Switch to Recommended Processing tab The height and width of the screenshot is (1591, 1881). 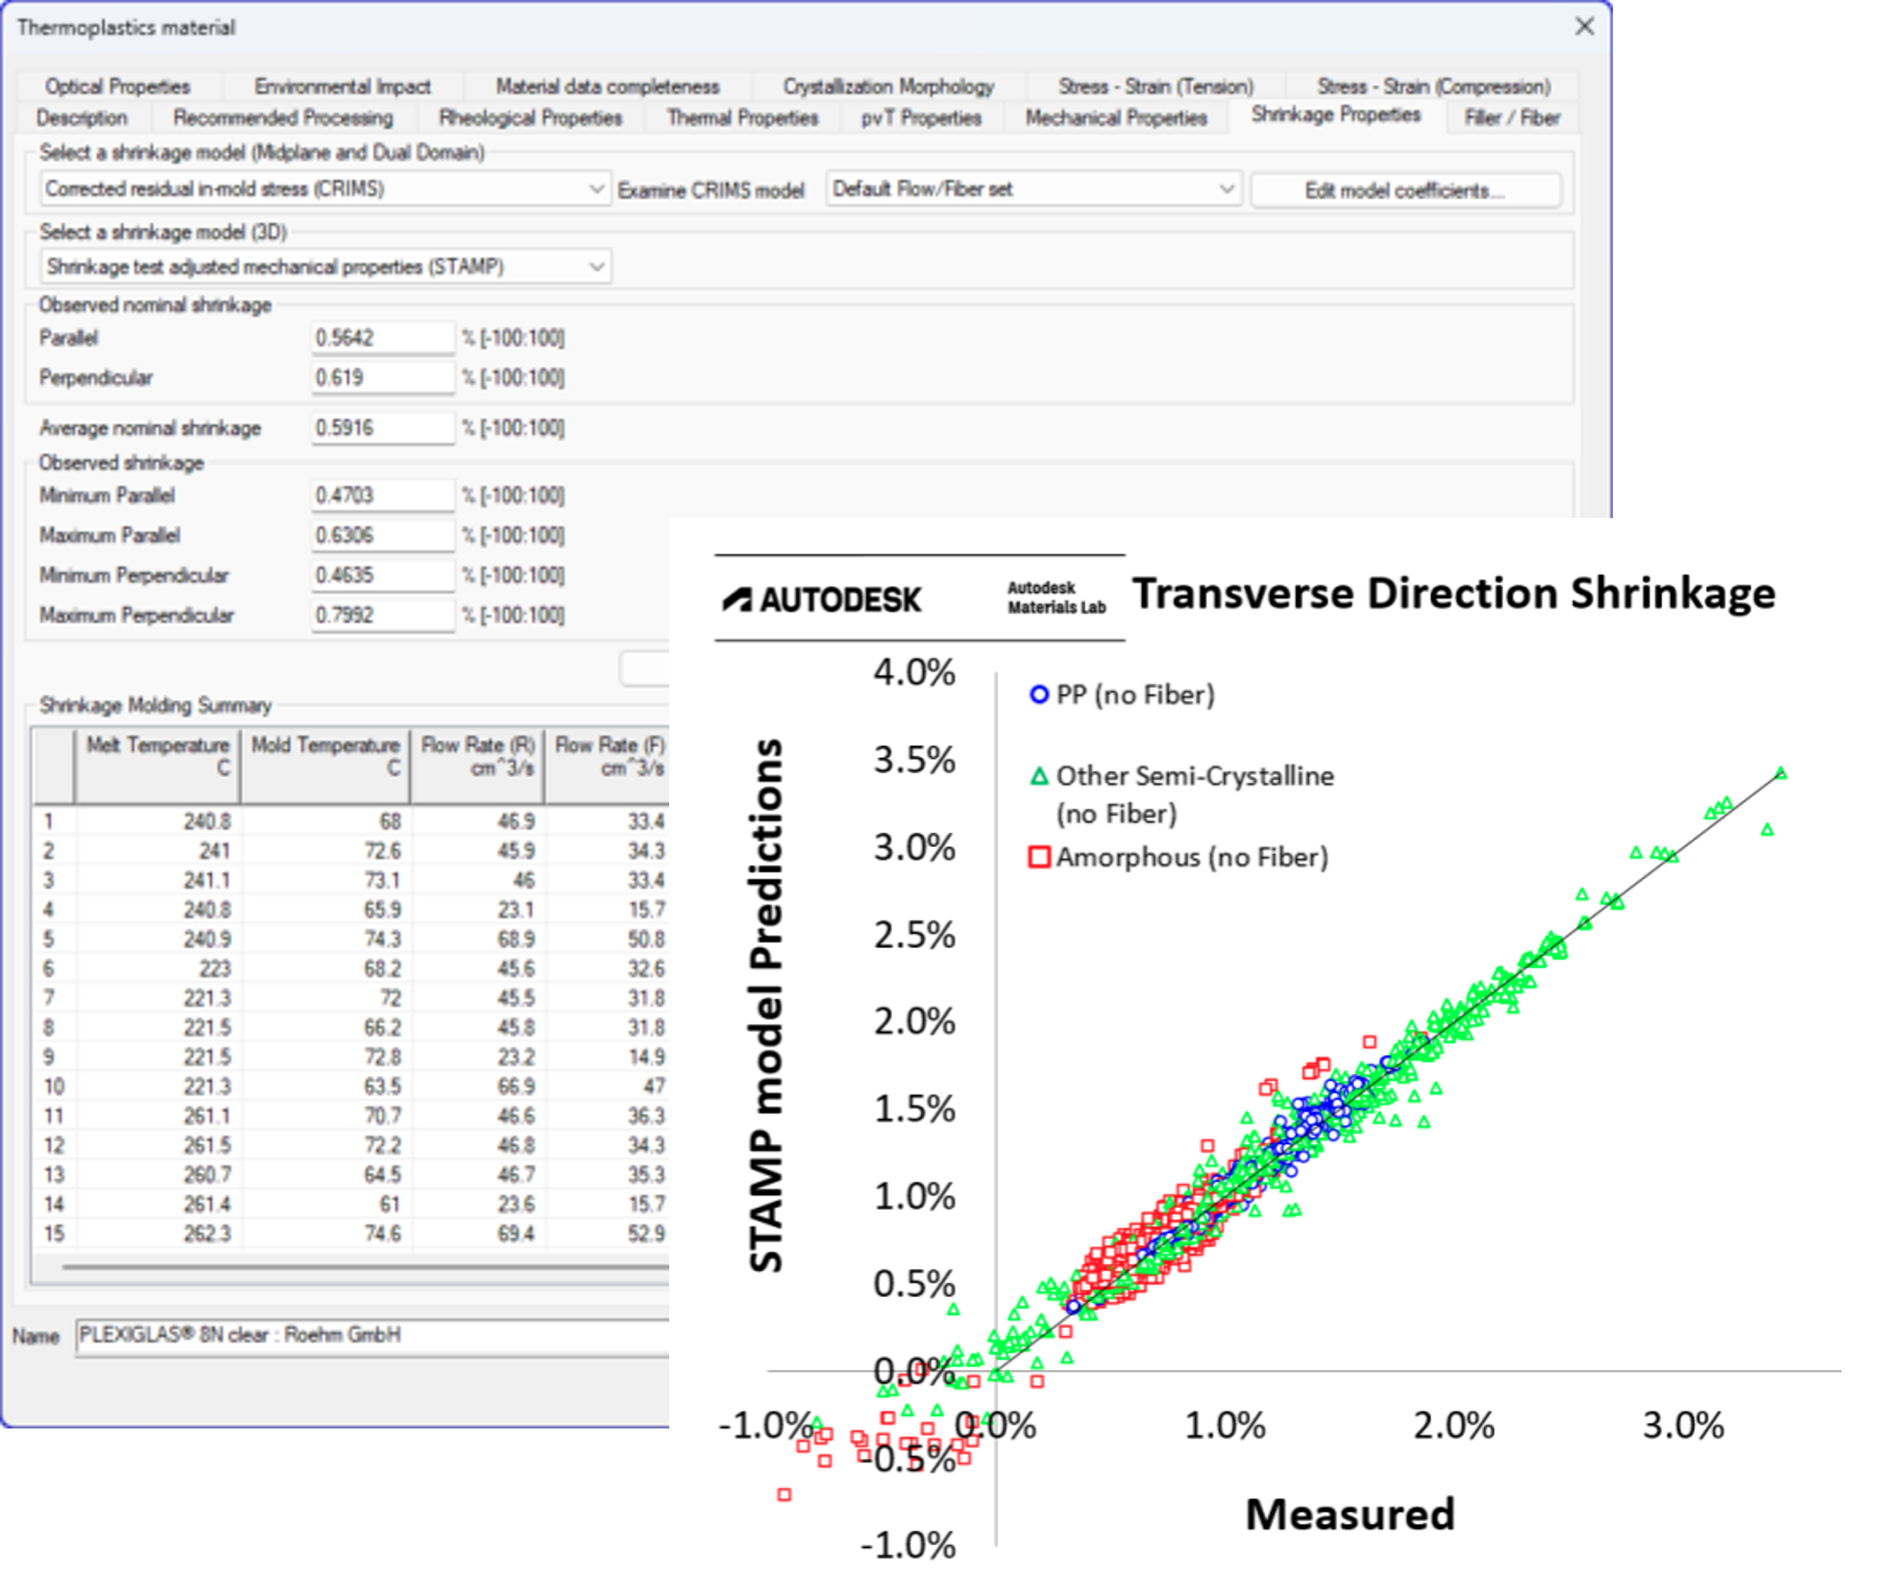[282, 118]
